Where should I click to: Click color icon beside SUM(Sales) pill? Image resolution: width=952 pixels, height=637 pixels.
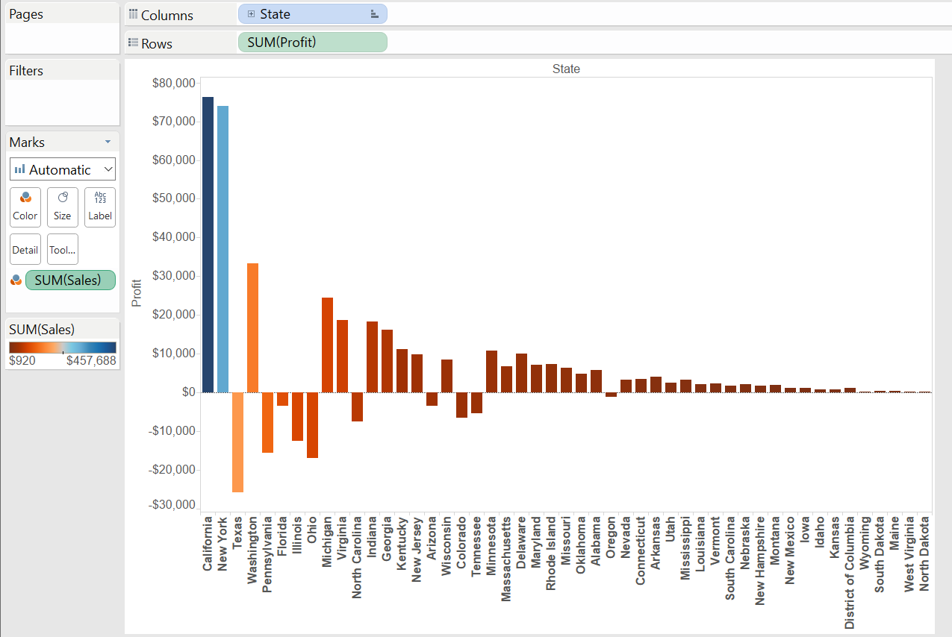click(x=16, y=280)
